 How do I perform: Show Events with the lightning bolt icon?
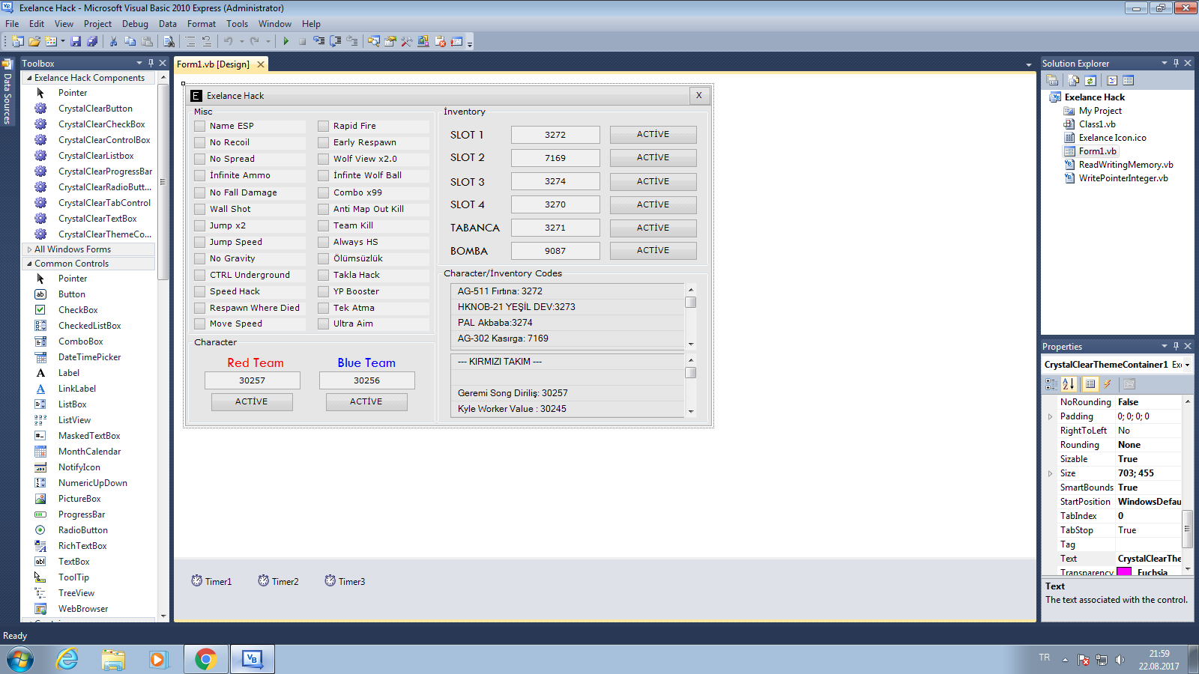(1108, 384)
